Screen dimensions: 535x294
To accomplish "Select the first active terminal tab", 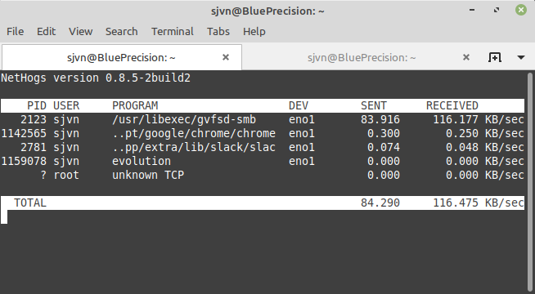I will click(121, 57).
